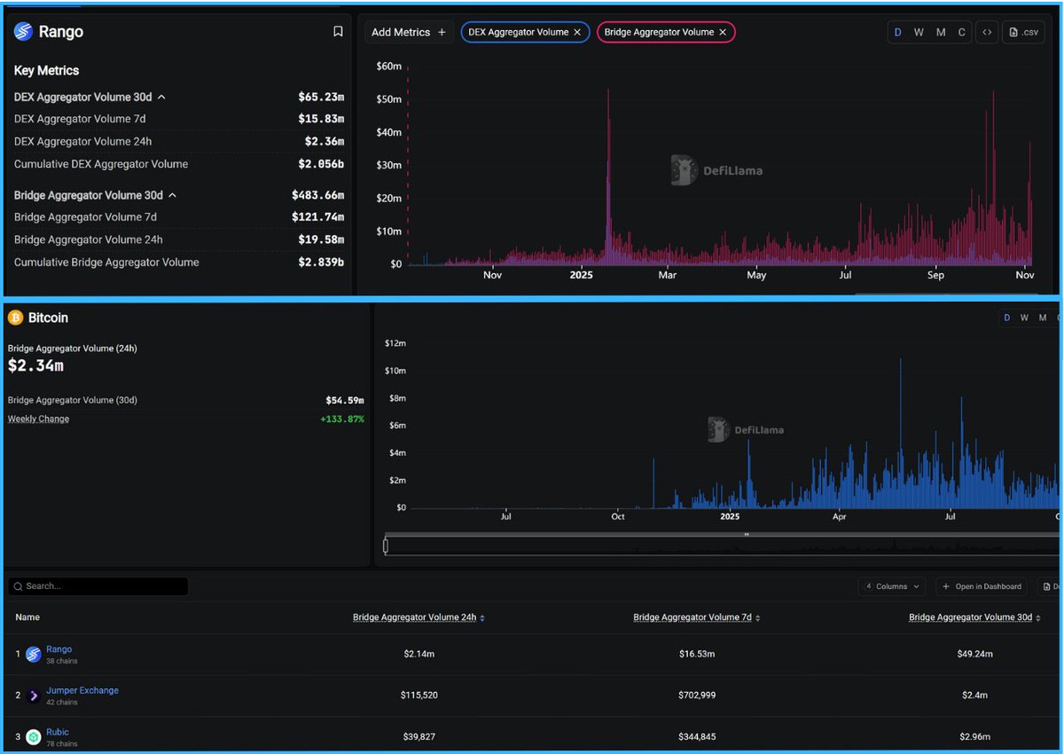The image size is (1064, 754).
Task: Click the Bitcoin chart range navigator bar
Action: point(723,546)
